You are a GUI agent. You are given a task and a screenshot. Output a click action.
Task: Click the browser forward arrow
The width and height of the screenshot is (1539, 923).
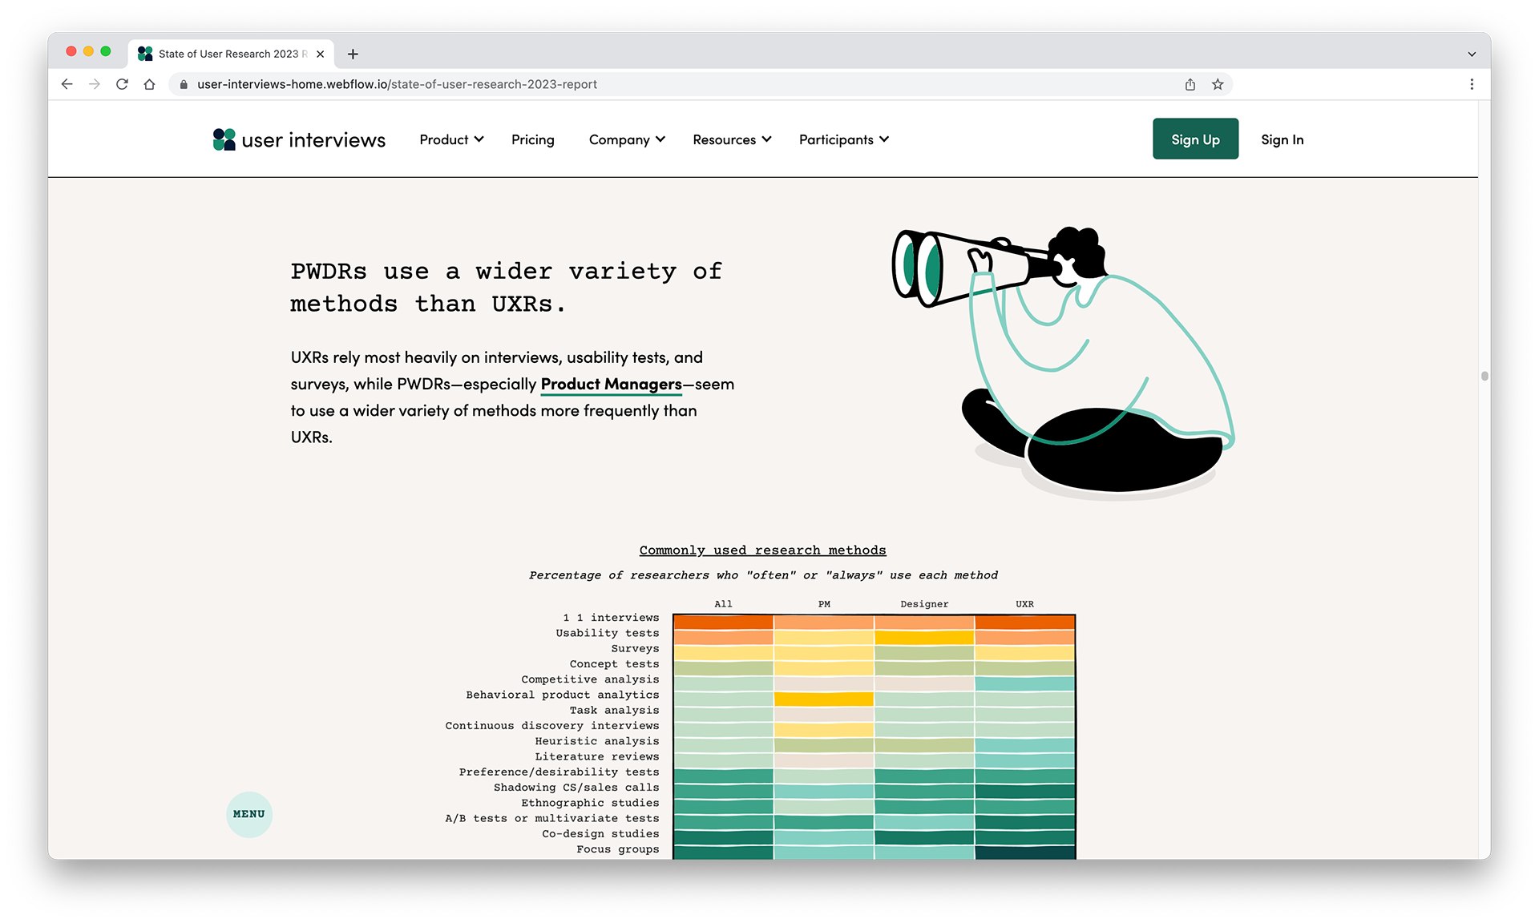click(95, 84)
